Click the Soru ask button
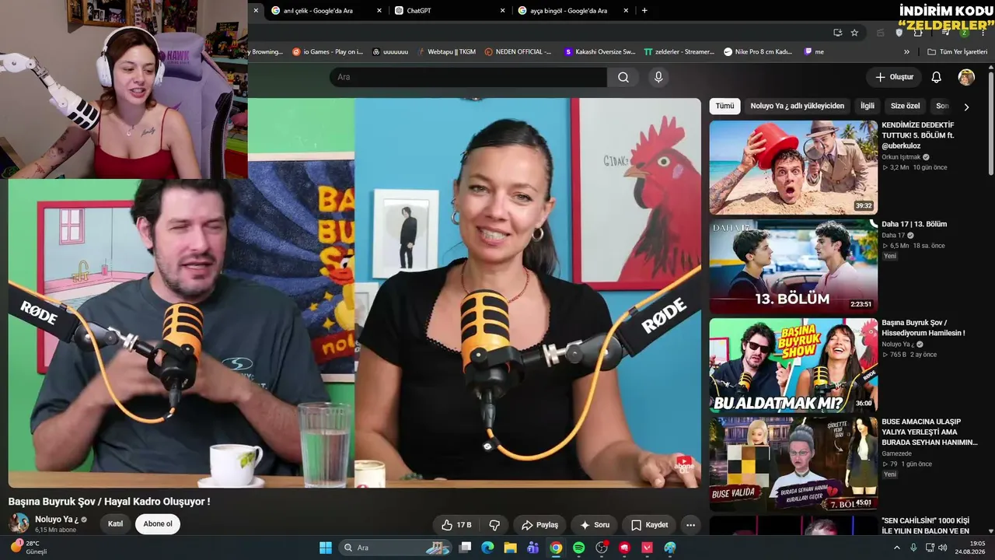 pyautogui.click(x=595, y=525)
